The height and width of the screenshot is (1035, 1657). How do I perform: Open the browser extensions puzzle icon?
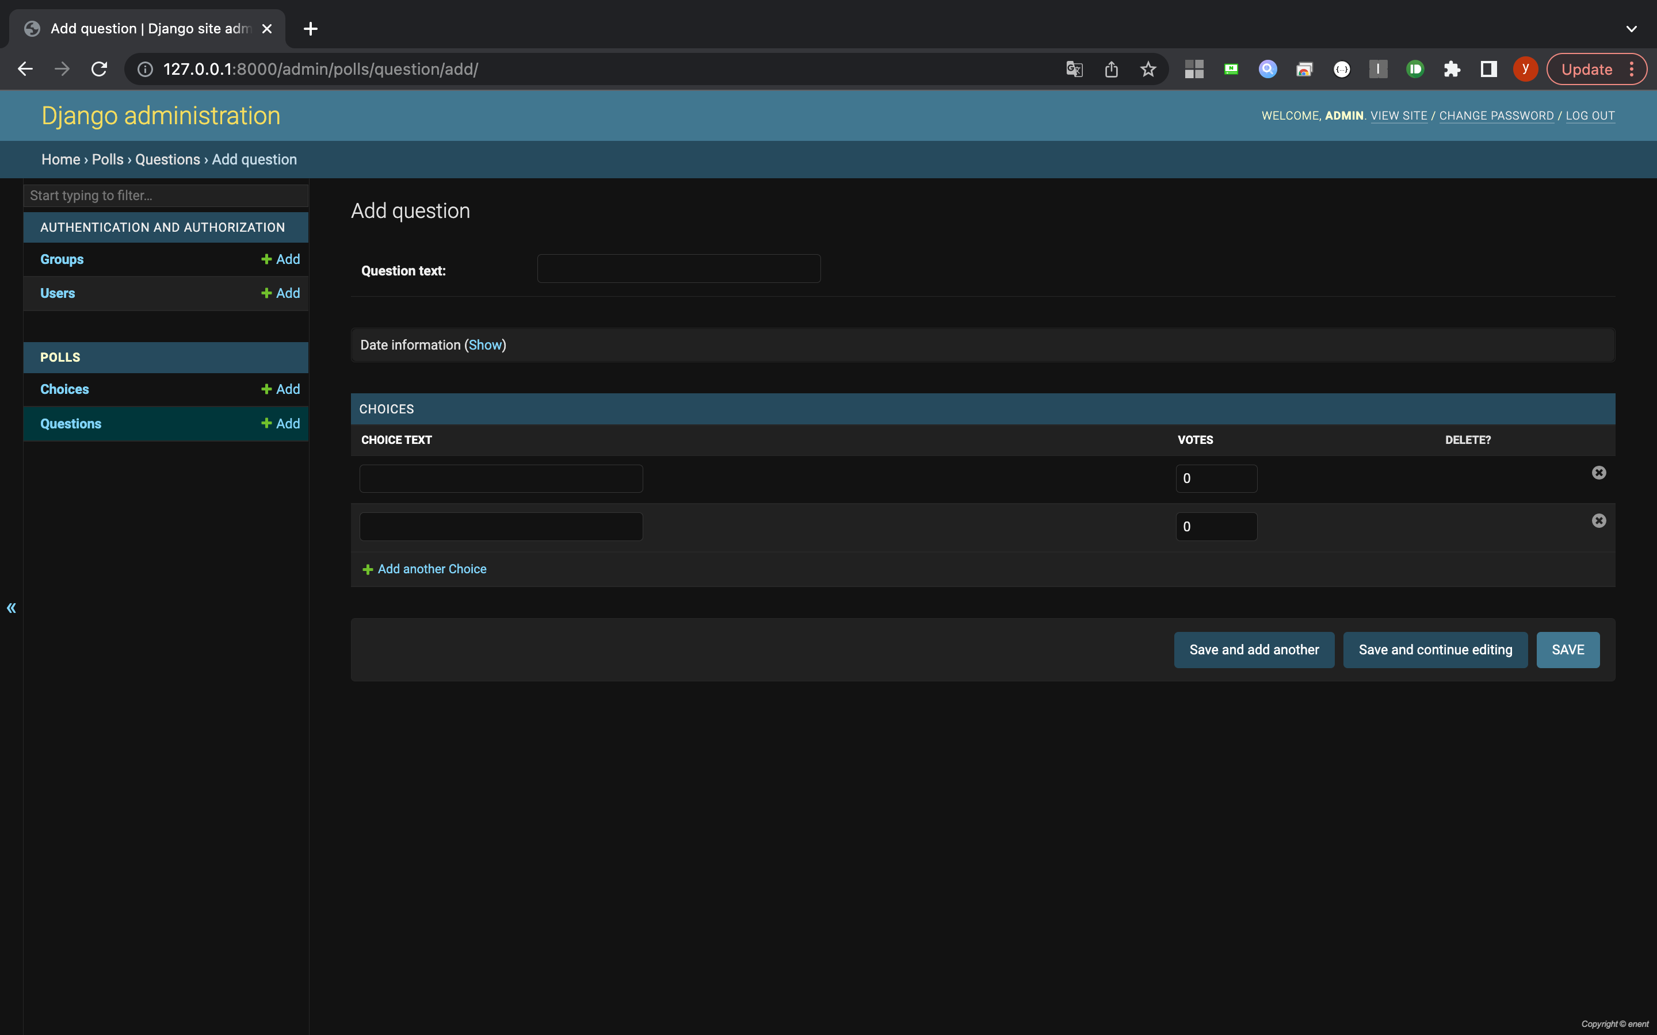pyautogui.click(x=1452, y=69)
